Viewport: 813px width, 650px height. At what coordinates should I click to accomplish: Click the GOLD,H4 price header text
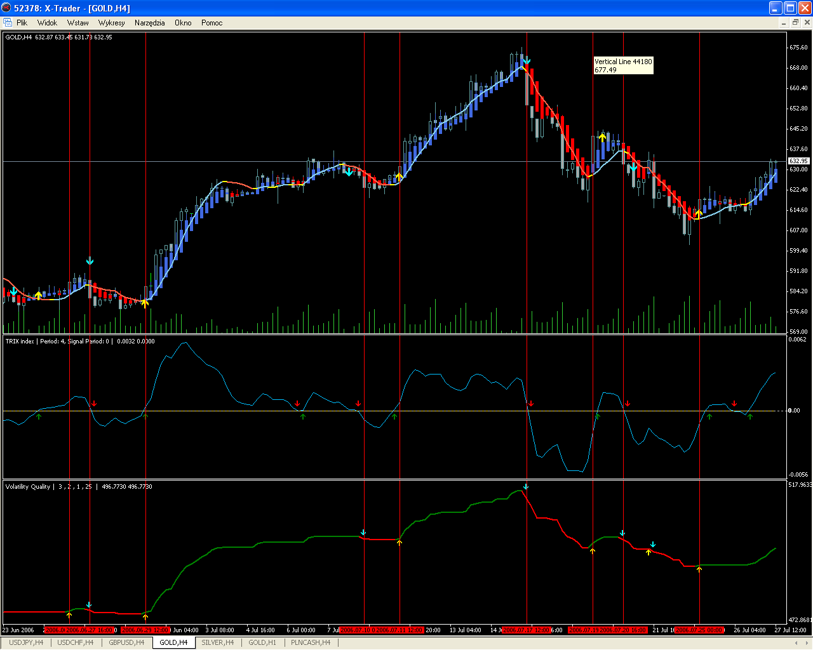(x=58, y=37)
